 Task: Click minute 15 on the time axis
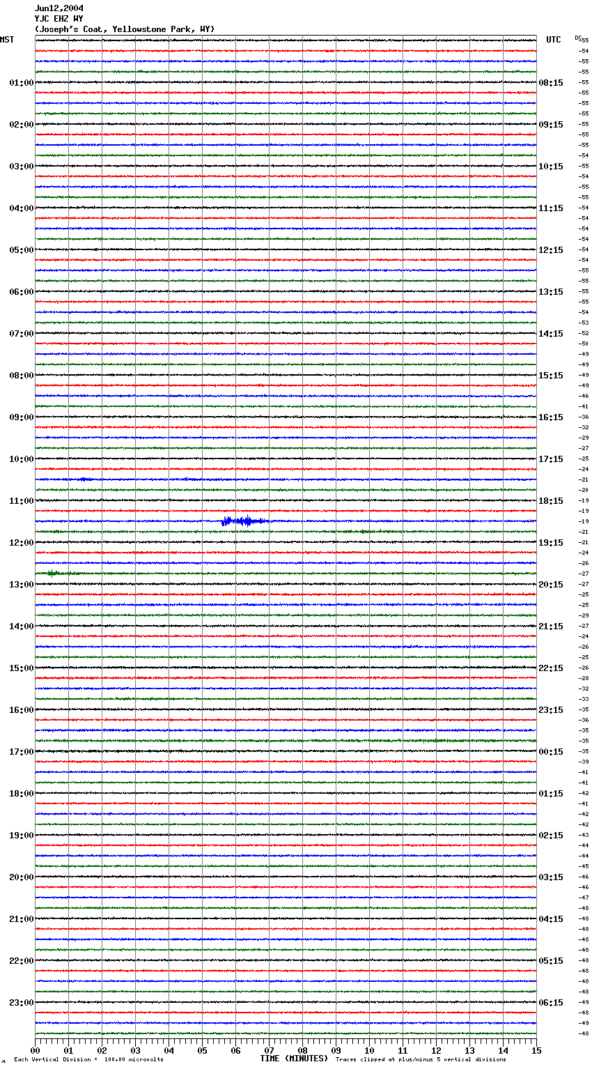coord(536,1050)
